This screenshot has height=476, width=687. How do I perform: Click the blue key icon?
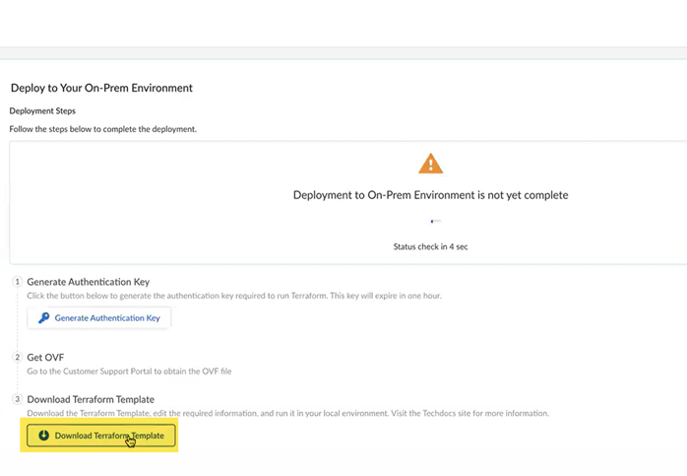43,318
